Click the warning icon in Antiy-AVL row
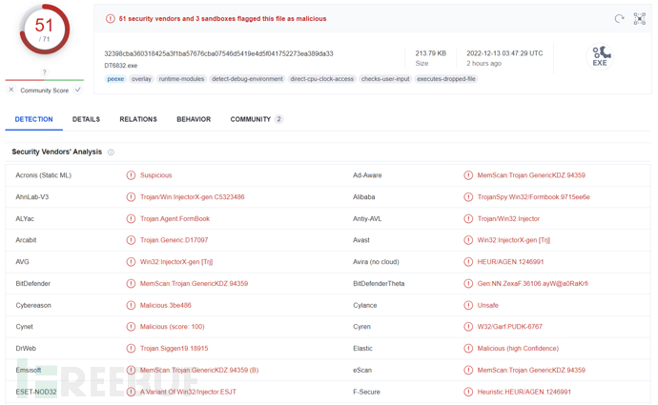This screenshot has height=405, width=658. 468,219
